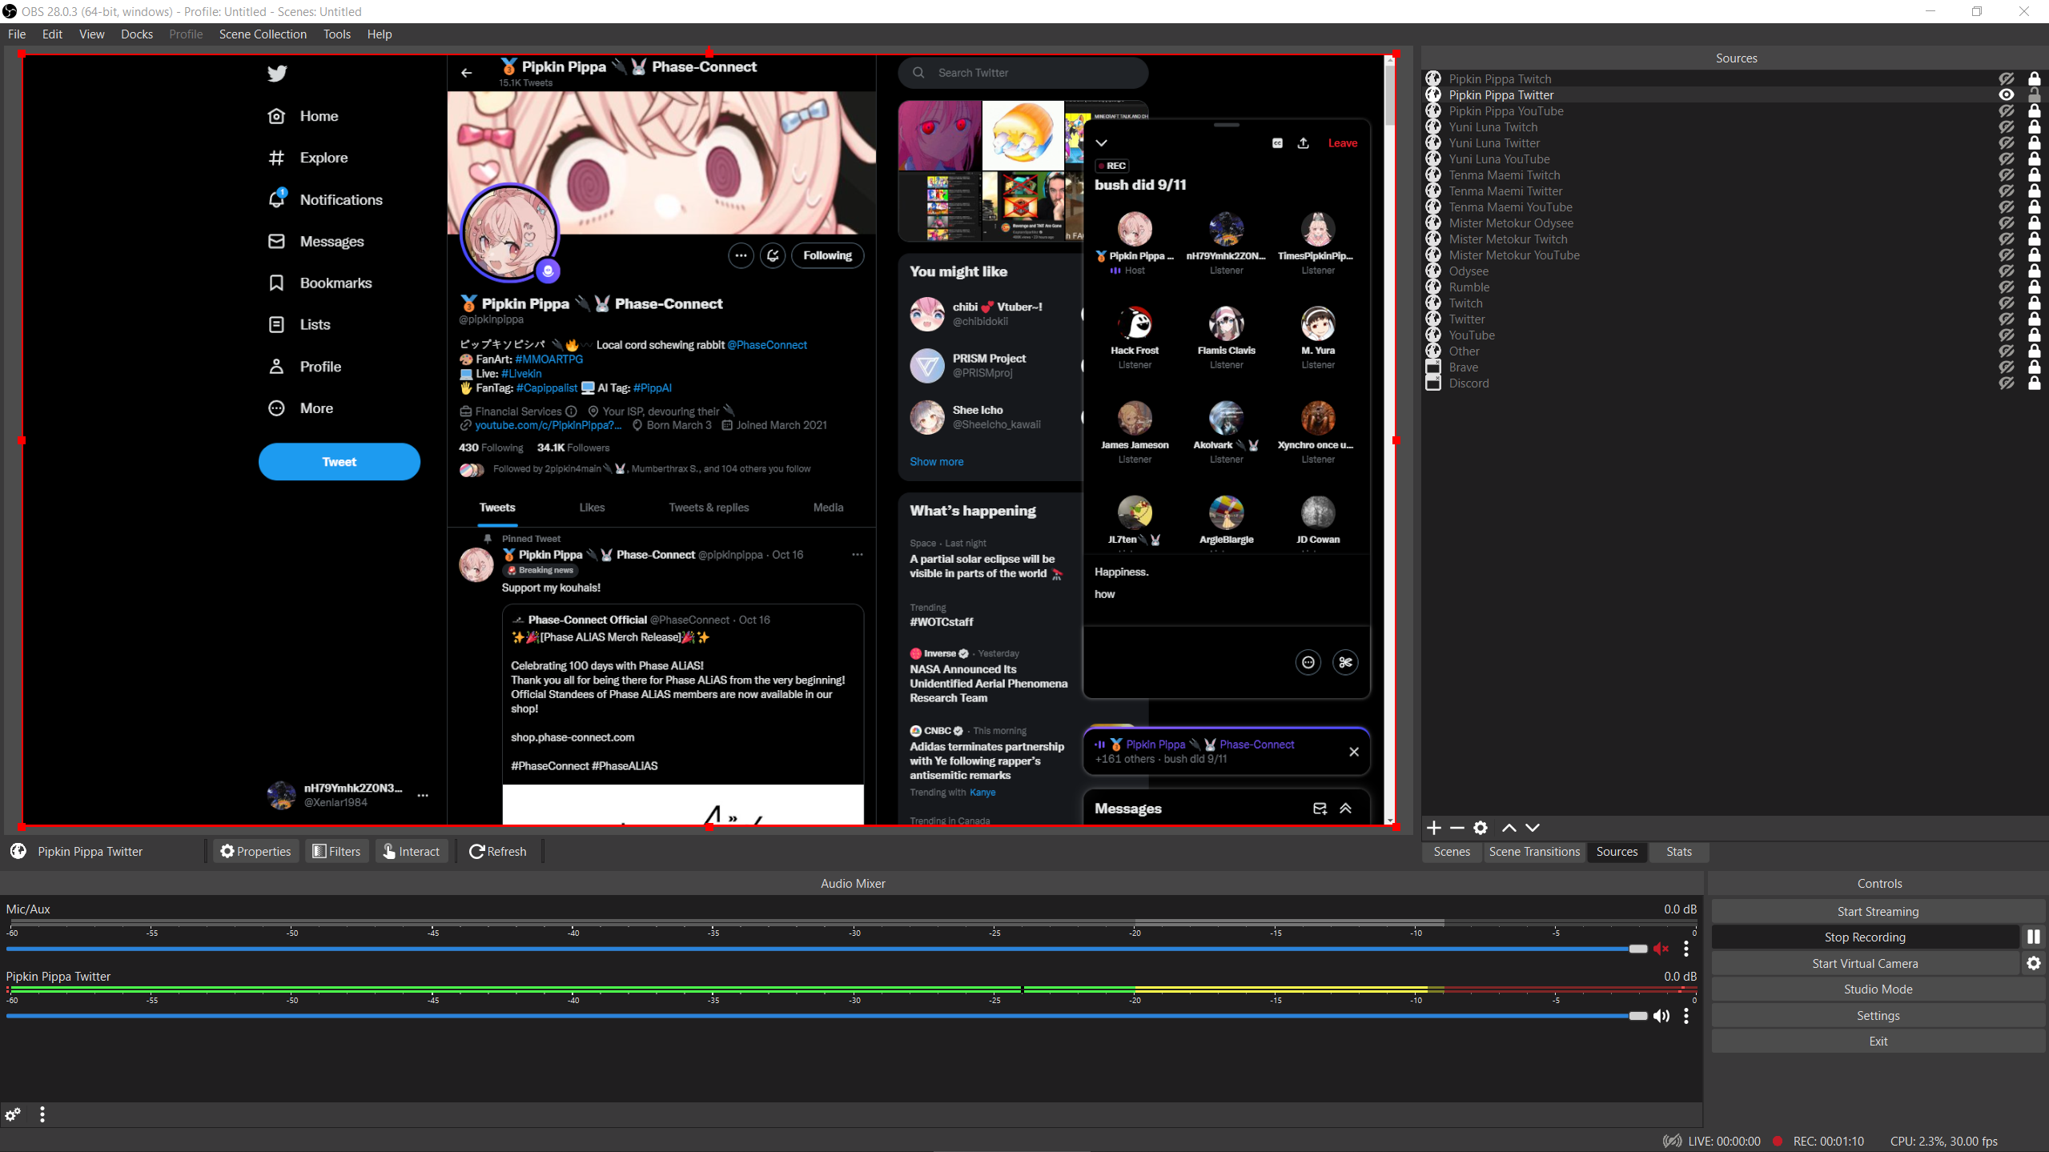
Task: Adjust the Pipkin Pippa Twitter volume slider handle
Action: [x=1638, y=1016]
